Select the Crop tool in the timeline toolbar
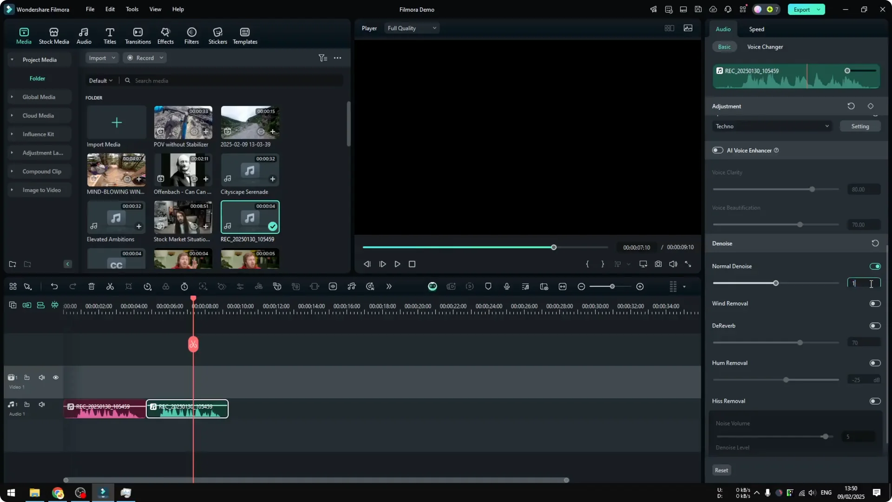This screenshot has height=502, width=892. 129,286
